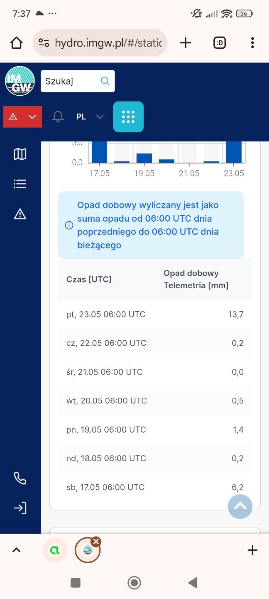Type in the Szukaj search field
Viewport: 269px width, 599px height.
click(71, 81)
